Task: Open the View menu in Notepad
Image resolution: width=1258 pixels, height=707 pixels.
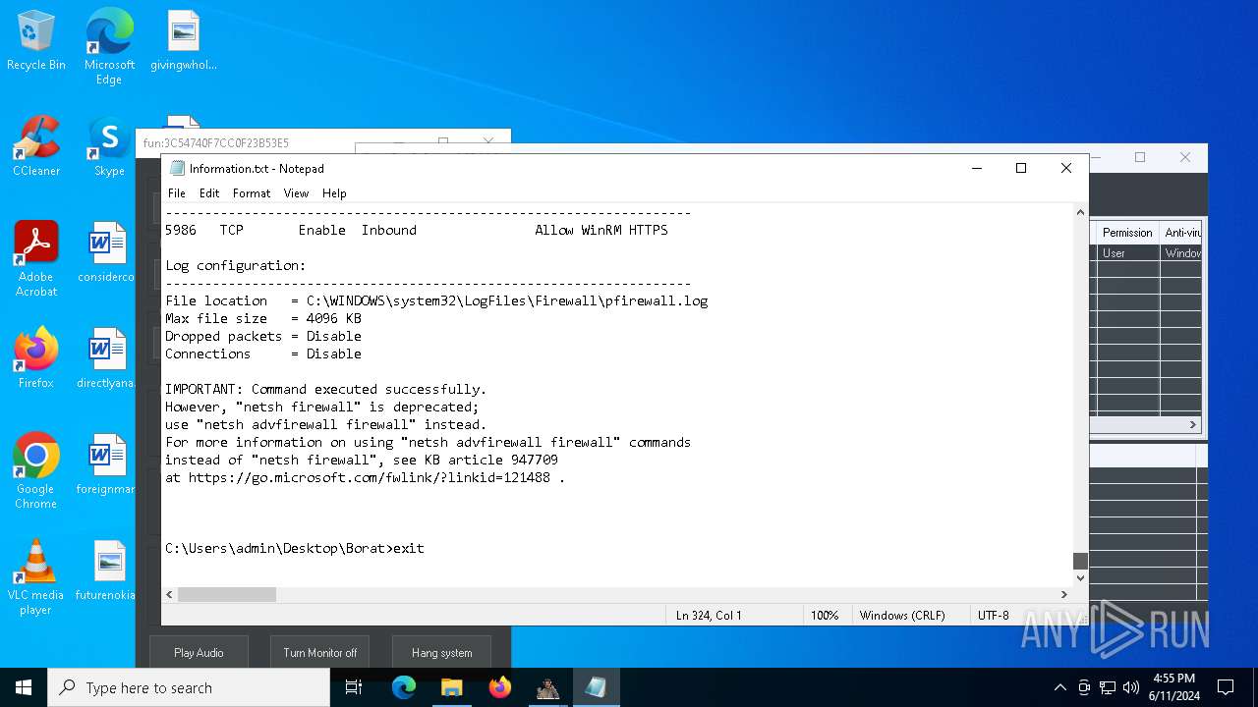Action: click(x=296, y=193)
